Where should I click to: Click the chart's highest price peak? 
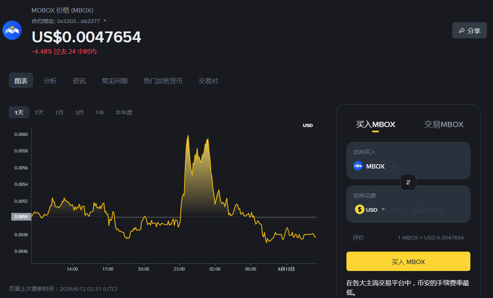tap(188, 136)
